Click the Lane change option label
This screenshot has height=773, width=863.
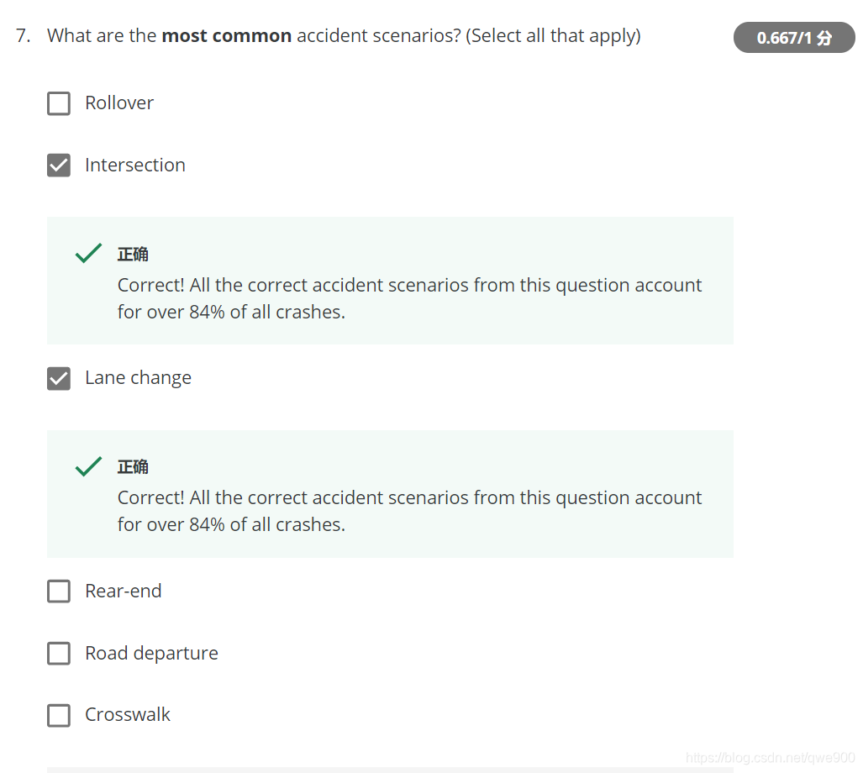tap(138, 378)
